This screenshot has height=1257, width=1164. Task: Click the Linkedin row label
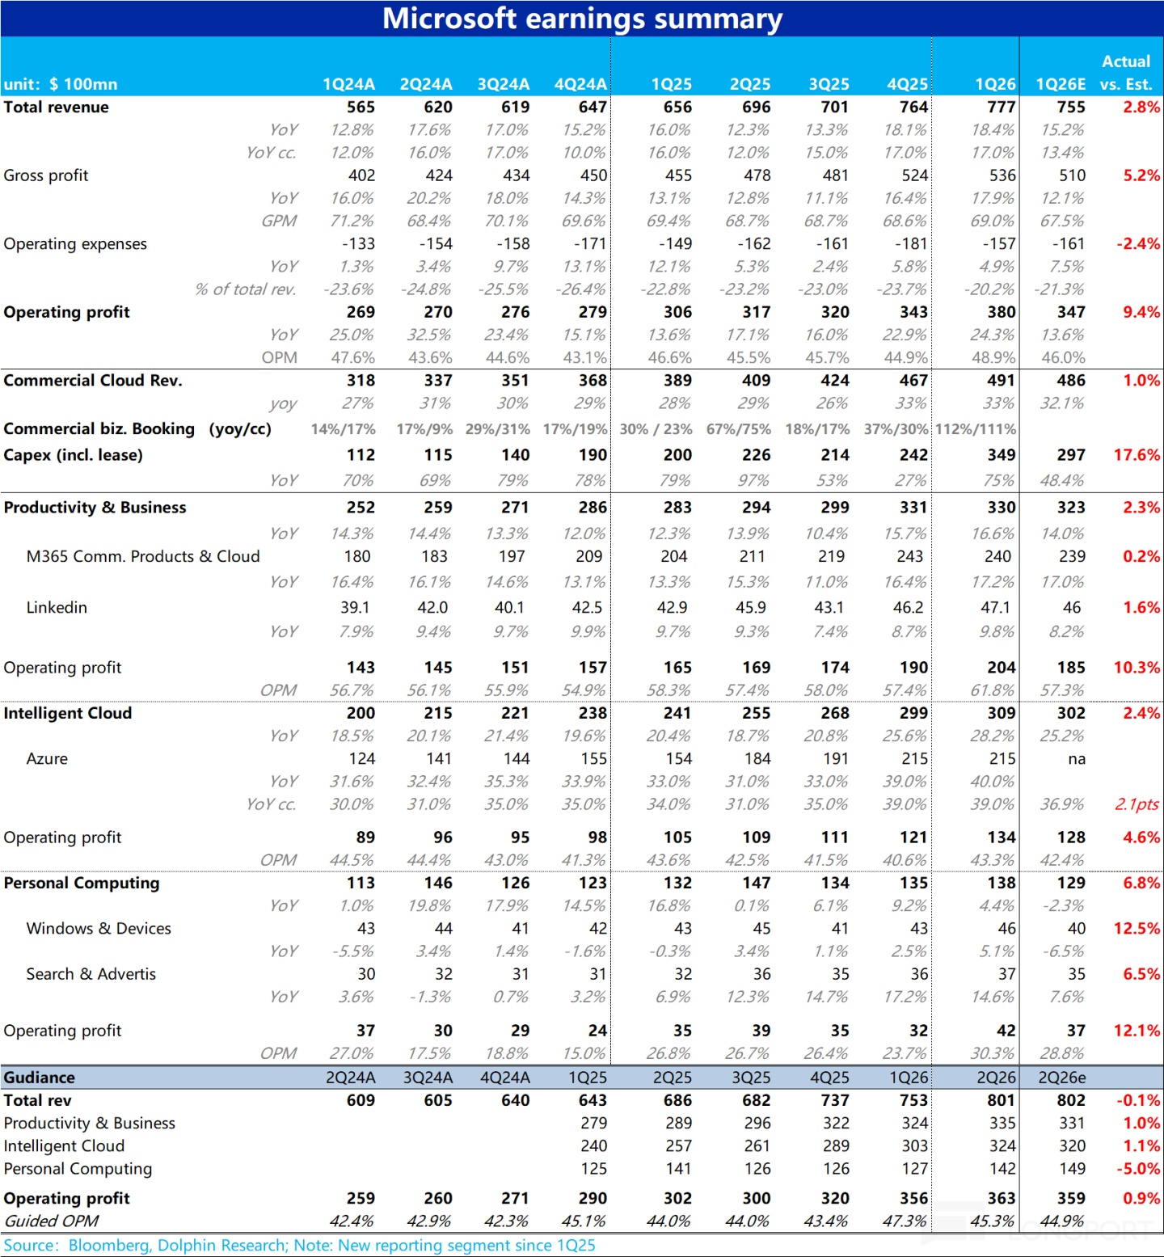[56, 607]
